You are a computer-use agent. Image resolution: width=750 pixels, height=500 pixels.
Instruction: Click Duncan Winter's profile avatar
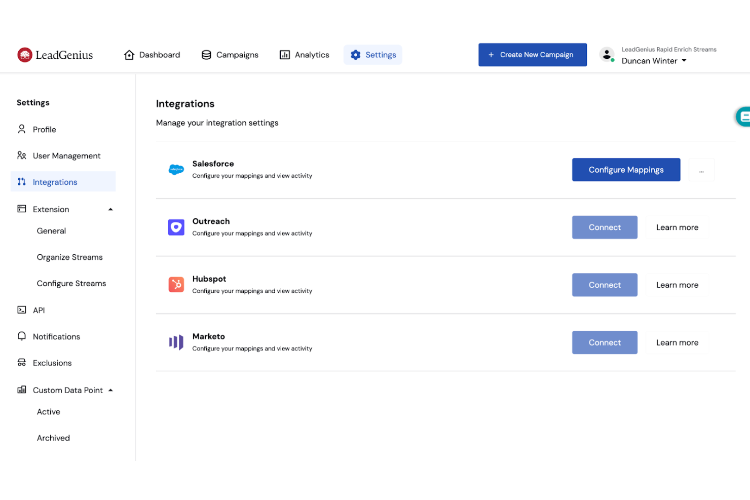point(607,55)
